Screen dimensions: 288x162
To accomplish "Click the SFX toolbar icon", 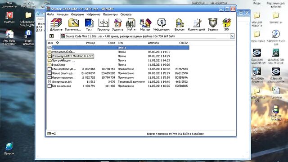I will tap(227, 25).
